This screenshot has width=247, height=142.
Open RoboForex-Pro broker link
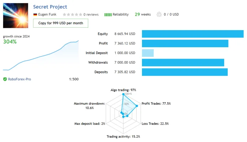20,79
